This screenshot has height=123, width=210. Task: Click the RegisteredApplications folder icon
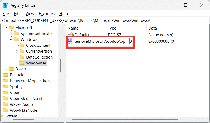point(6,81)
